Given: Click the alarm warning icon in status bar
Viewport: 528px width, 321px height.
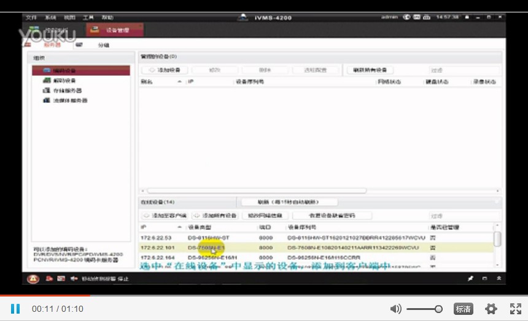Looking at the screenshot, I should pyautogui.click(x=33, y=279).
